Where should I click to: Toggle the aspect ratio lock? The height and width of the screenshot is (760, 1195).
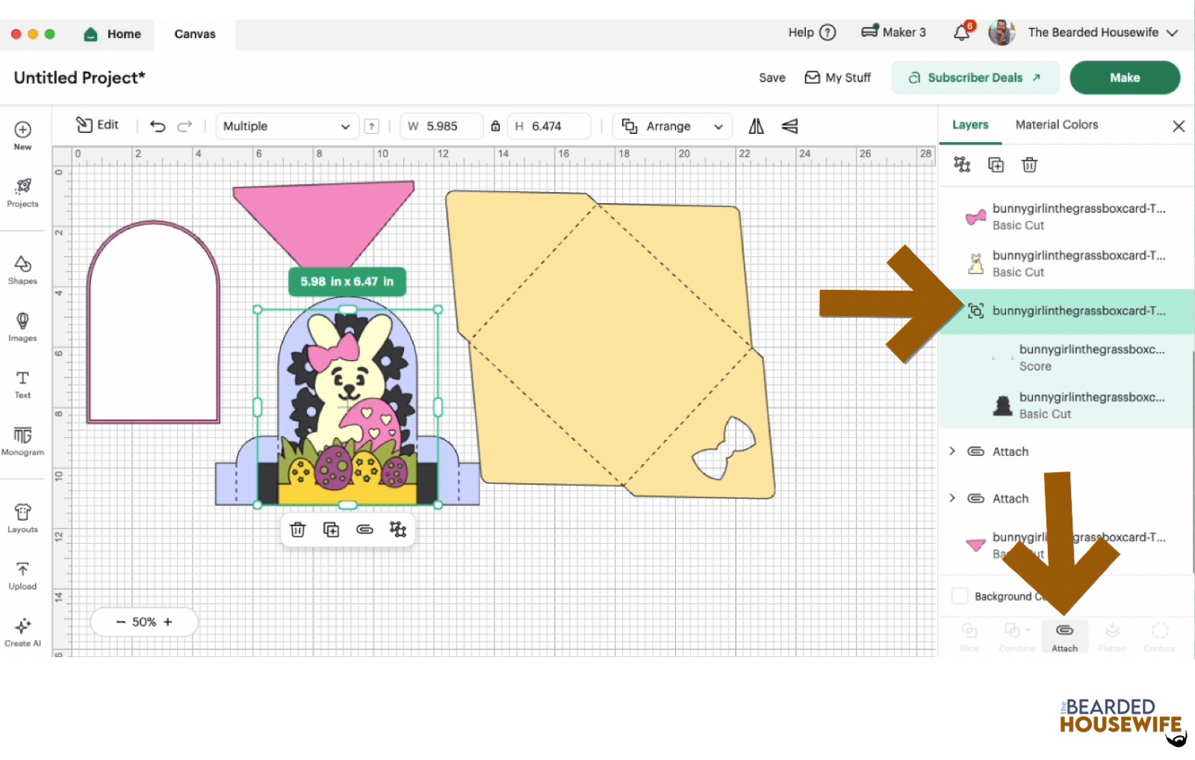pos(495,126)
